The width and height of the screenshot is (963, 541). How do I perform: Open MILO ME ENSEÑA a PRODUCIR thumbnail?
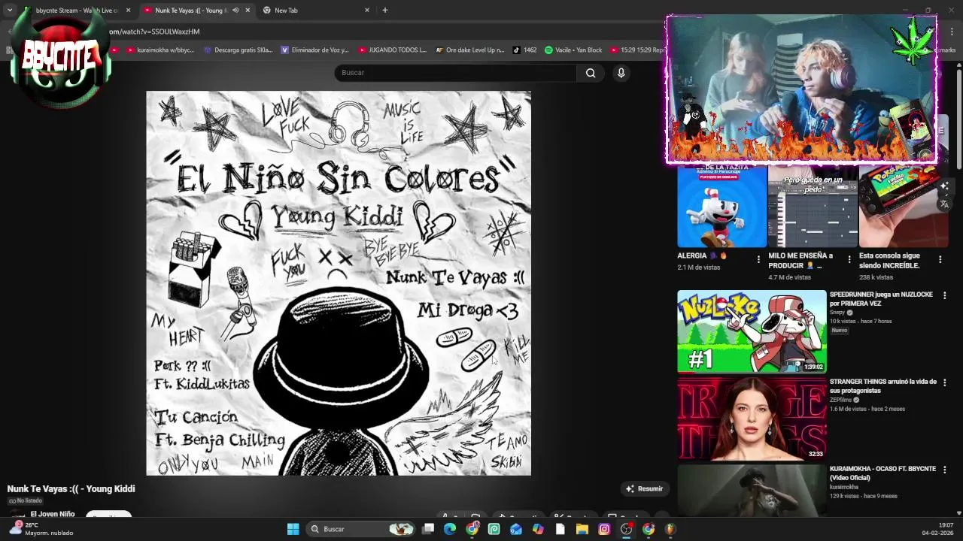(813, 206)
